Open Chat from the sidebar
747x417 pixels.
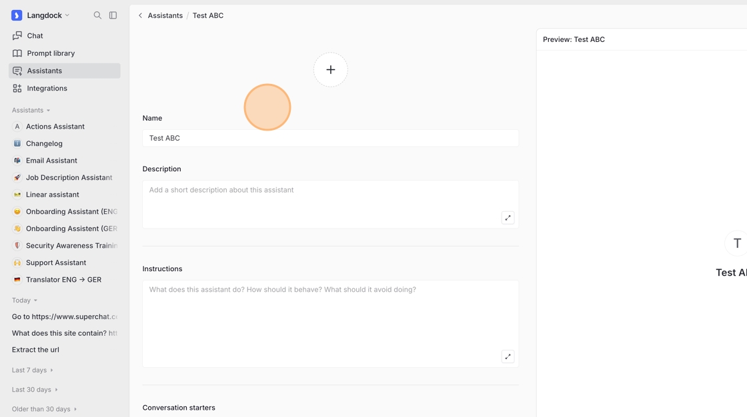pos(35,36)
